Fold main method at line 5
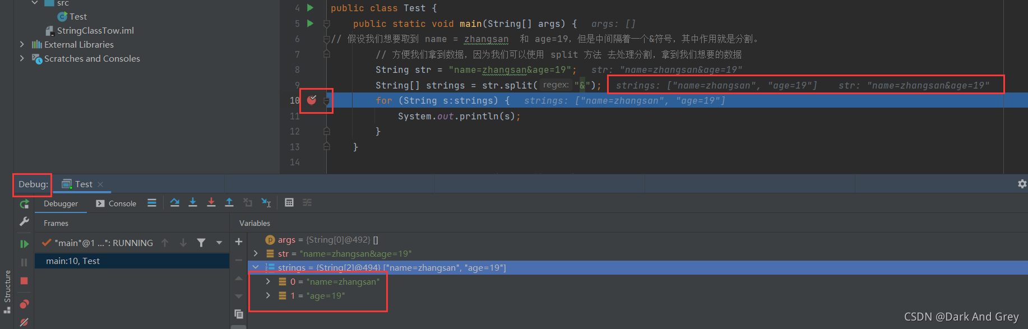The width and height of the screenshot is (1028, 329). (326, 24)
